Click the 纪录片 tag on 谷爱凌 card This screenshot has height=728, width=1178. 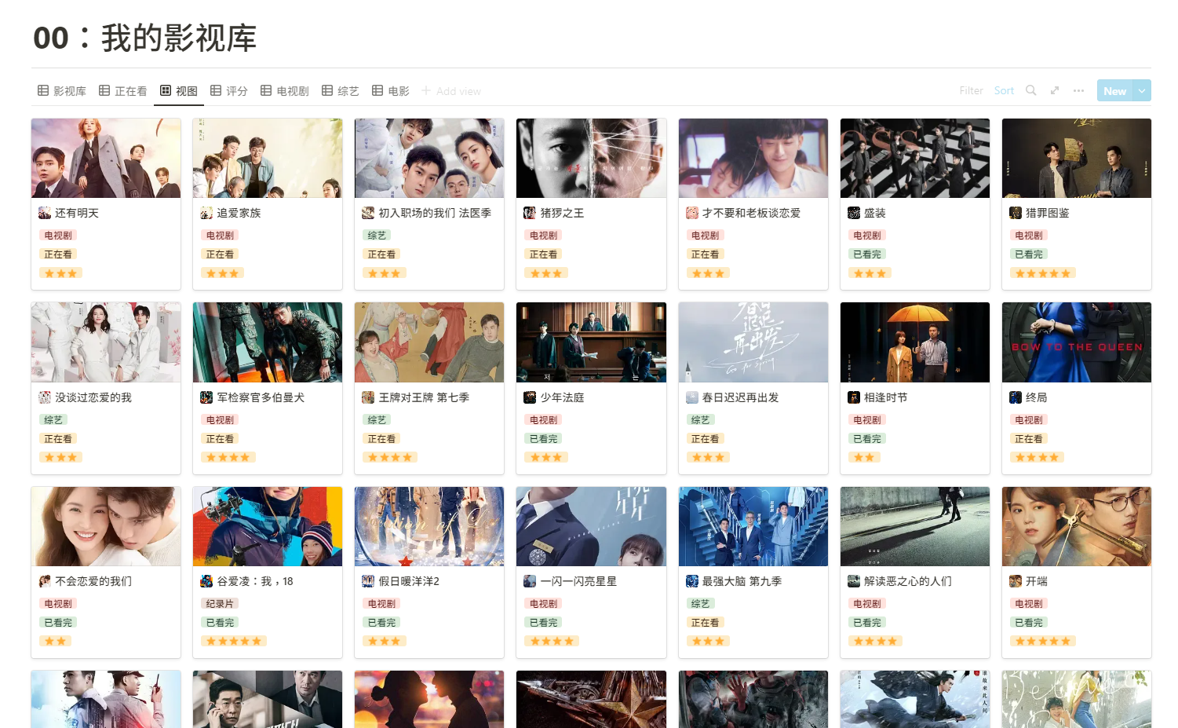pos(220,604)
